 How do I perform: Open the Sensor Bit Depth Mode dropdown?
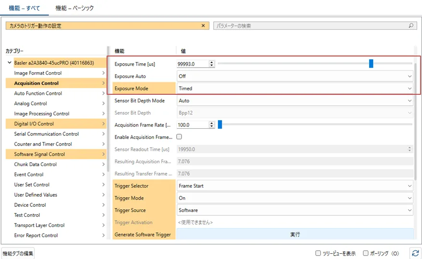295,101
